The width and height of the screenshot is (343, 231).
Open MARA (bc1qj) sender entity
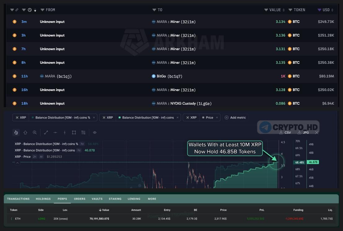pos(56,76)
